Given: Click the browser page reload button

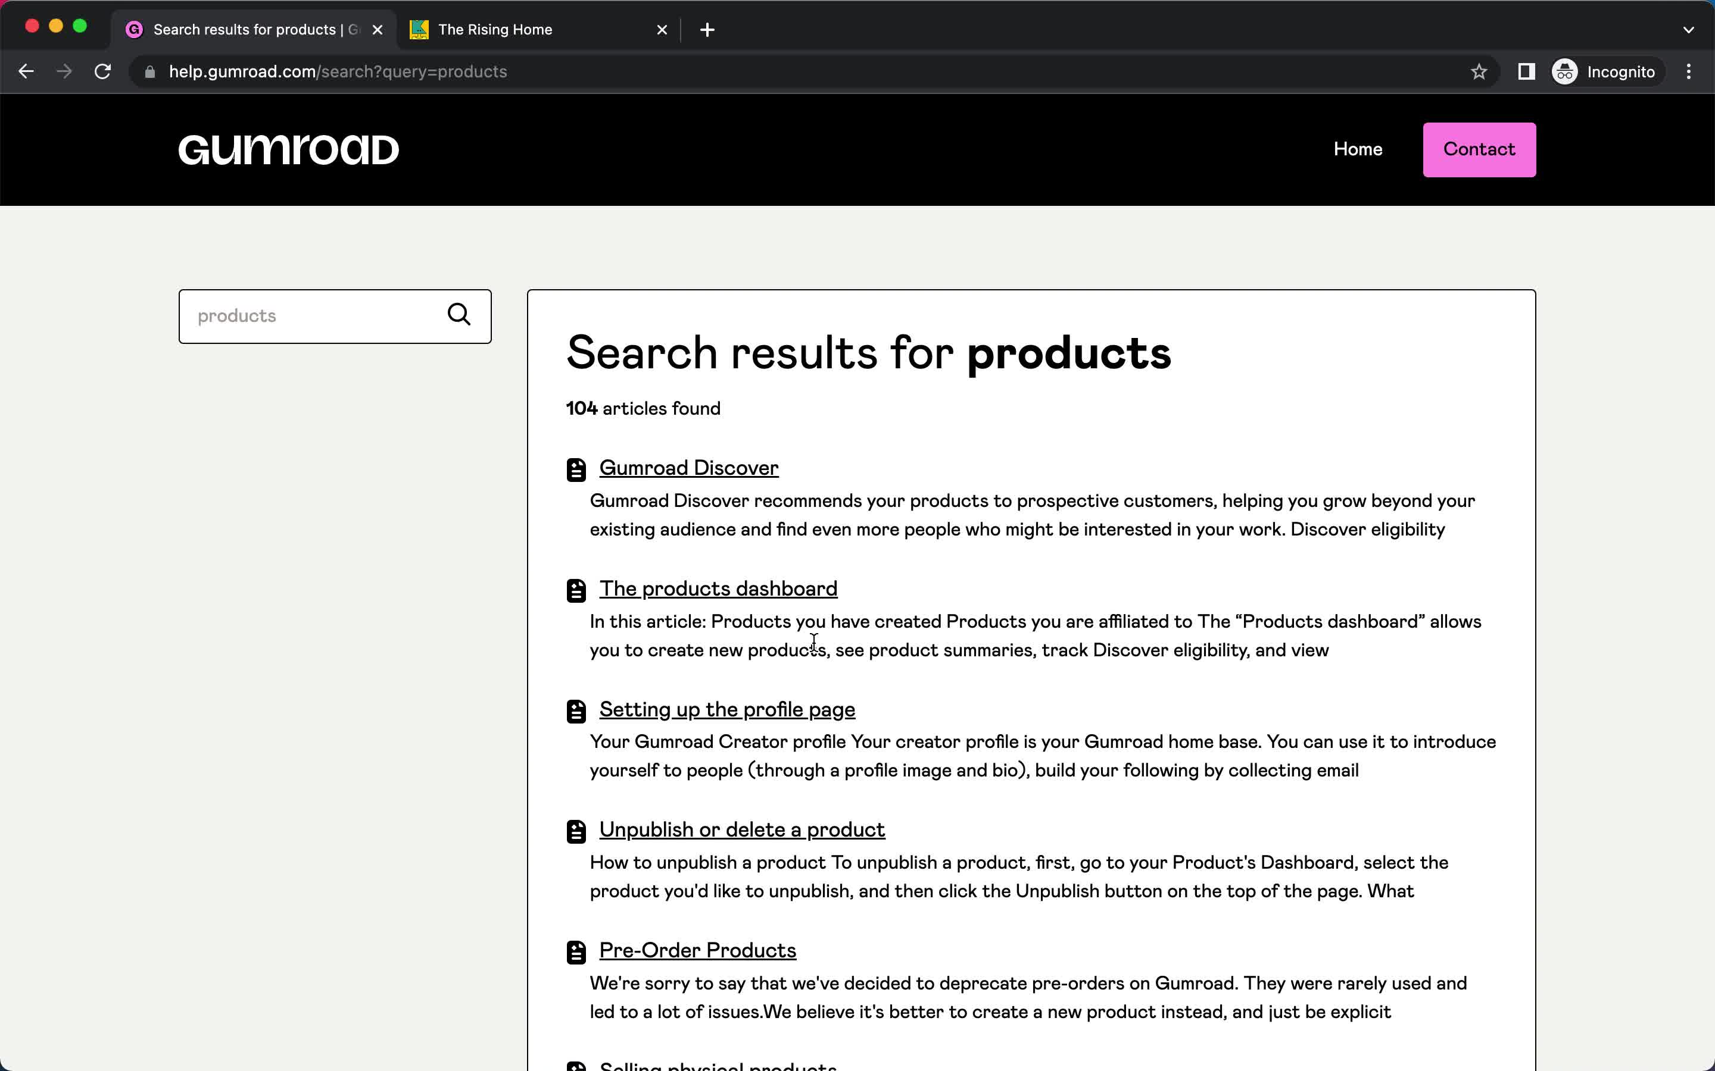Looking at the screenshot, I should click(x=105, y=71).
